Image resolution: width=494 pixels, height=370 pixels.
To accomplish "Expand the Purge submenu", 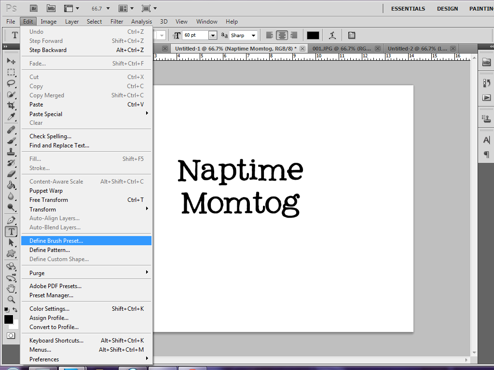I will pos(87,273).
